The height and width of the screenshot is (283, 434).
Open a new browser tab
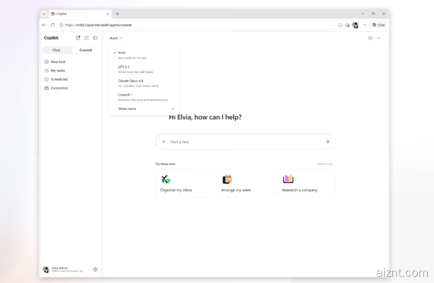(x=117, y=14)
